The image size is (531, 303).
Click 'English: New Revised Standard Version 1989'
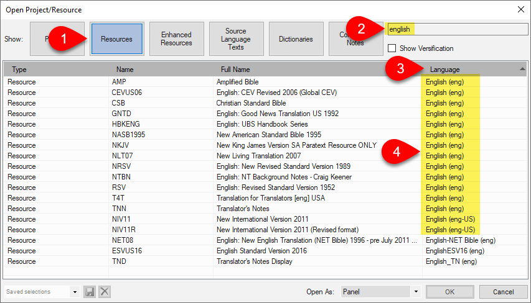coord(283,166)
